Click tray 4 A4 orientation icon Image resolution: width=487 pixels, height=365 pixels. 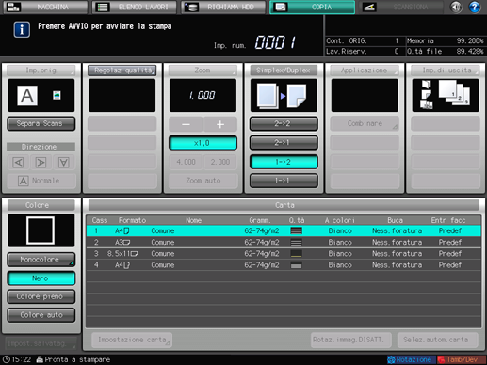[x=127, y=265]
